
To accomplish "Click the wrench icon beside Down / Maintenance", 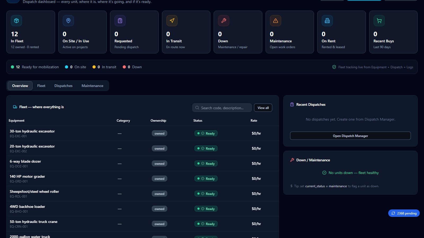I will point(292,160).
